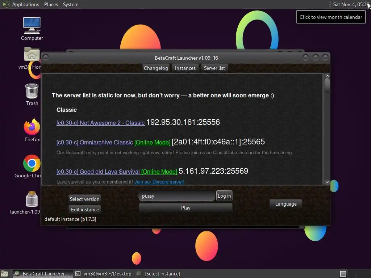Select the launcher-1.09 jar file icon
371x278 pixels.
[32, 199]
